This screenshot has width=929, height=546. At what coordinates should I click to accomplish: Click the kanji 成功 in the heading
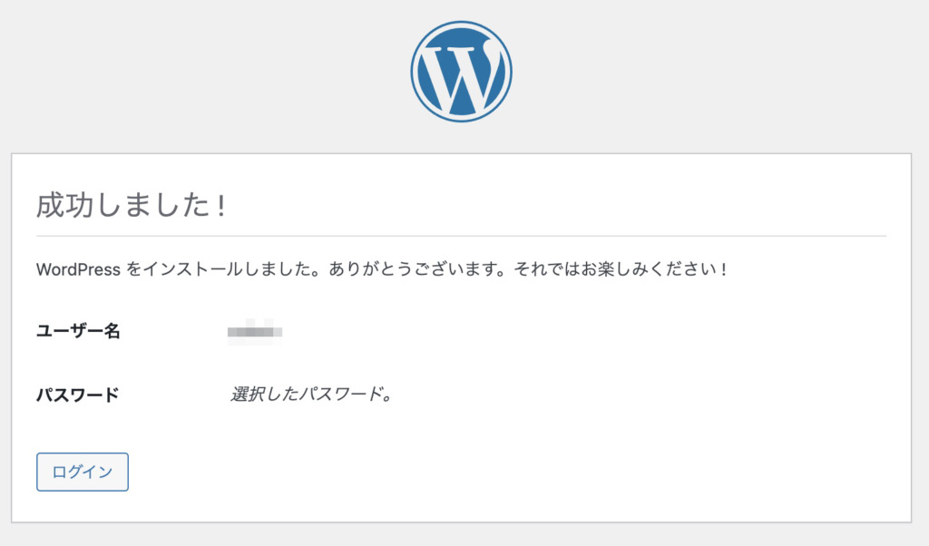coord(64,205)
